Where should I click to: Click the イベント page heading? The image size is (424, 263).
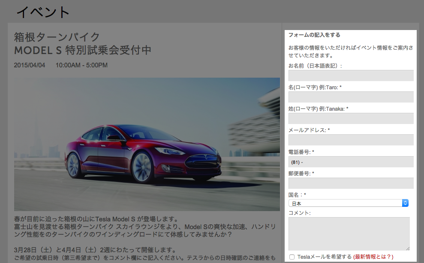(43, 12)
